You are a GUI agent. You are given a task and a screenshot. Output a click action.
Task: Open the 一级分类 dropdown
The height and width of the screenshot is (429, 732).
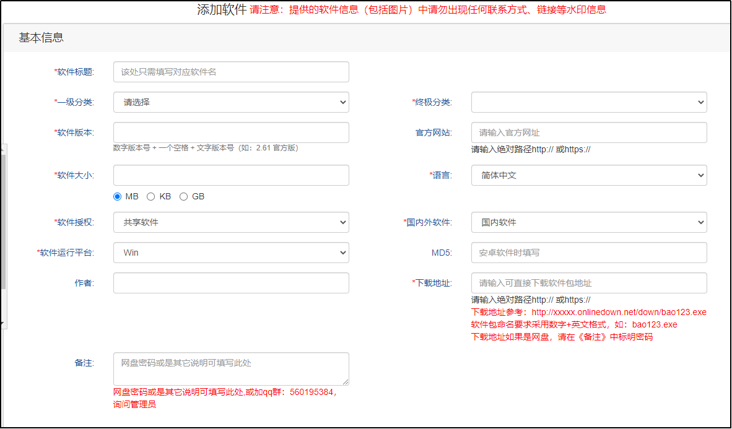pyautogui.click(x=231, y=102)
